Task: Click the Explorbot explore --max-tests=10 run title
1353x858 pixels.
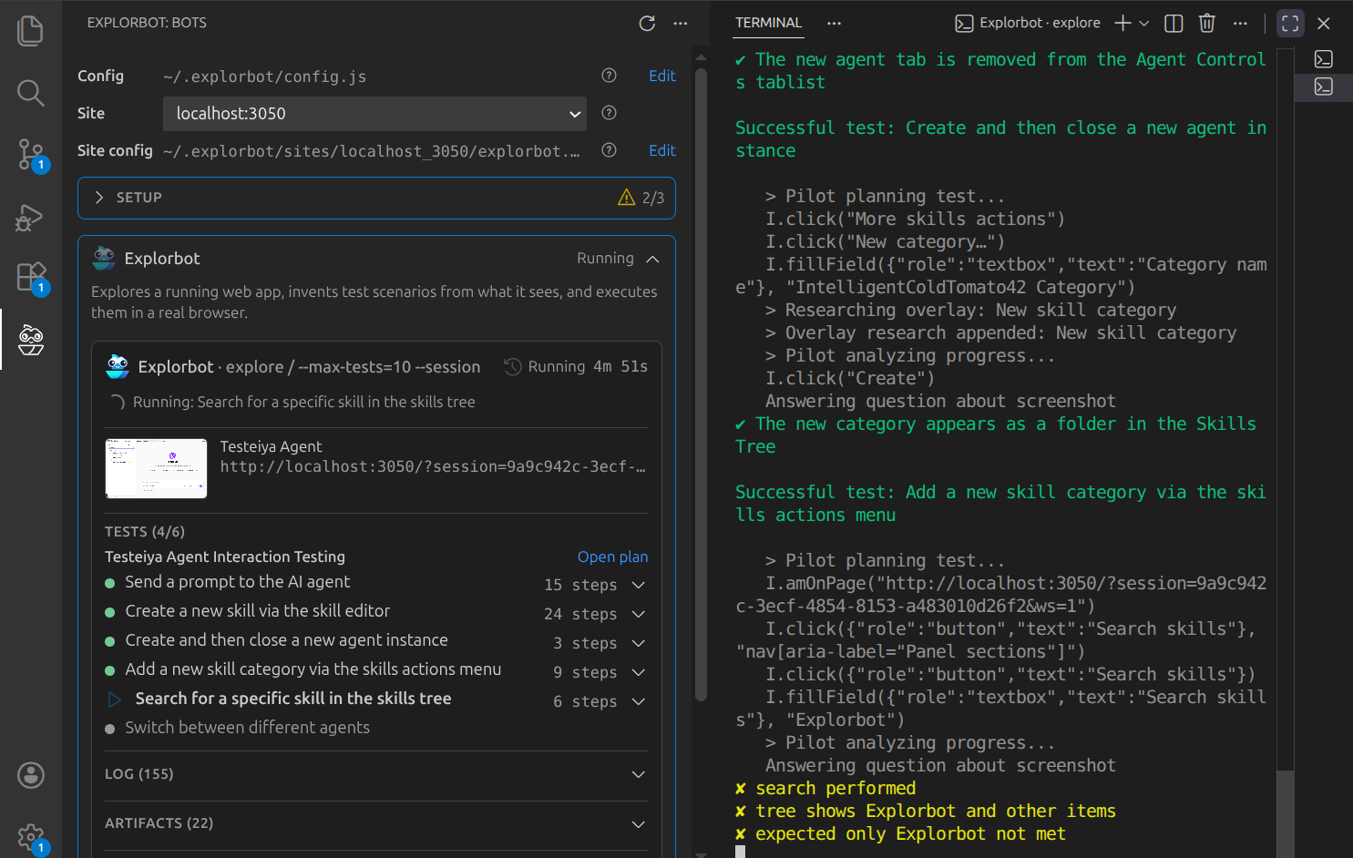Action: coord(309,366)
